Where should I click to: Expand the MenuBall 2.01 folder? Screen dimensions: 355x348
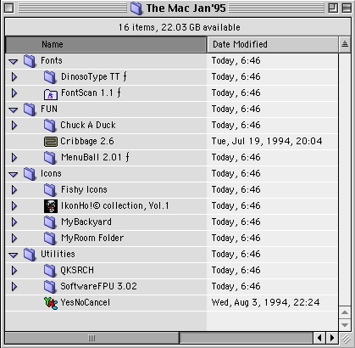pyautogui.click(x=14, y=158)
